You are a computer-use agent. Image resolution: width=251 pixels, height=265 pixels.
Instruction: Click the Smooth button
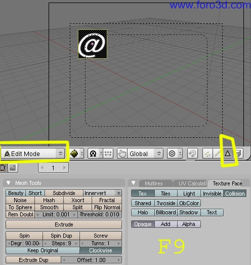pyautogui.click(x=49, y=207)
